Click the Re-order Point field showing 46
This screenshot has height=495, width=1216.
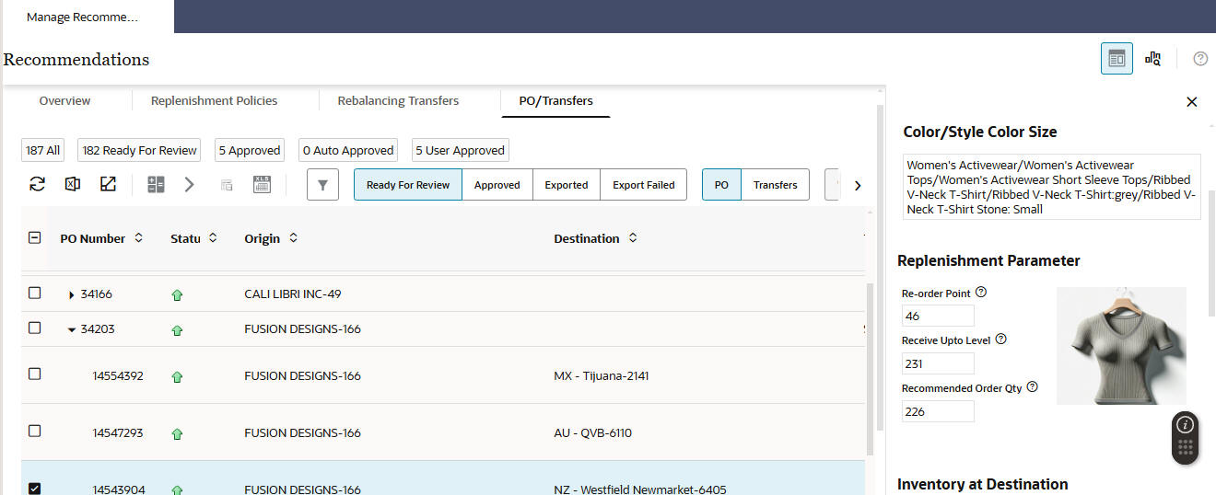(x=938, y=316)
